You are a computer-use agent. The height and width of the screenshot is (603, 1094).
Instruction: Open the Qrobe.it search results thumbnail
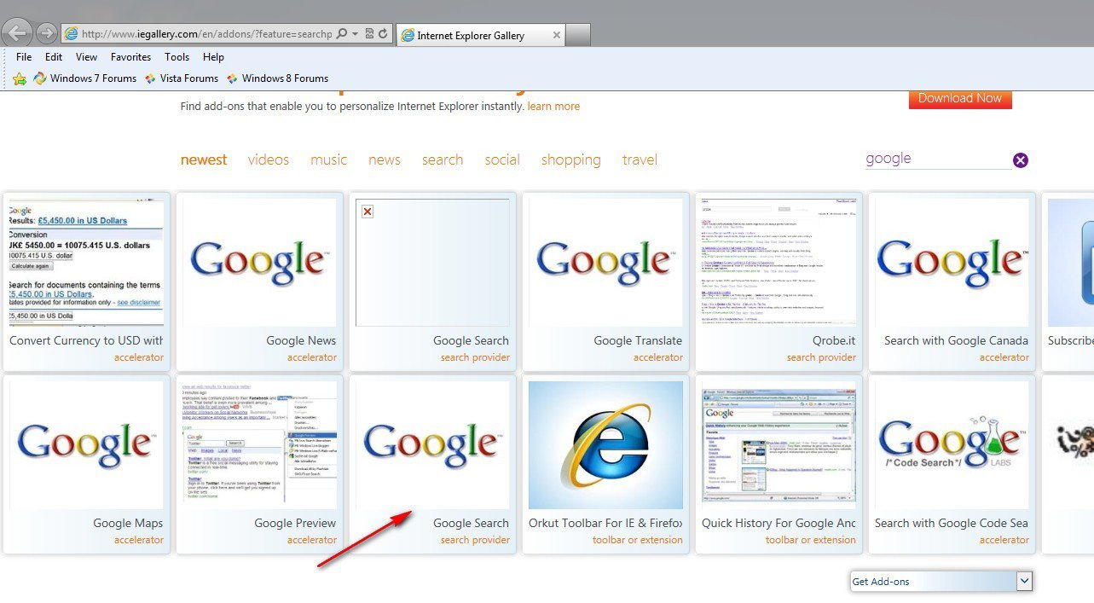coord(779,263)
